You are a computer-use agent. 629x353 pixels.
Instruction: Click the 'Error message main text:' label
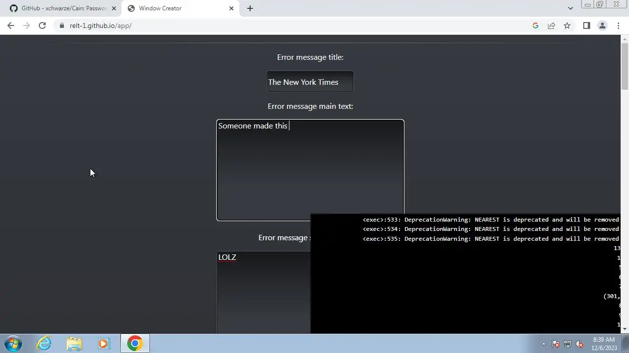(310, 106)
